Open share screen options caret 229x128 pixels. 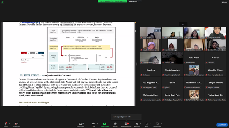[109, 124]
